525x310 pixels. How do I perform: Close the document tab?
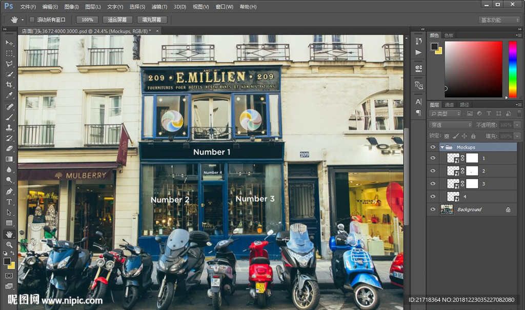click(157, 31)
